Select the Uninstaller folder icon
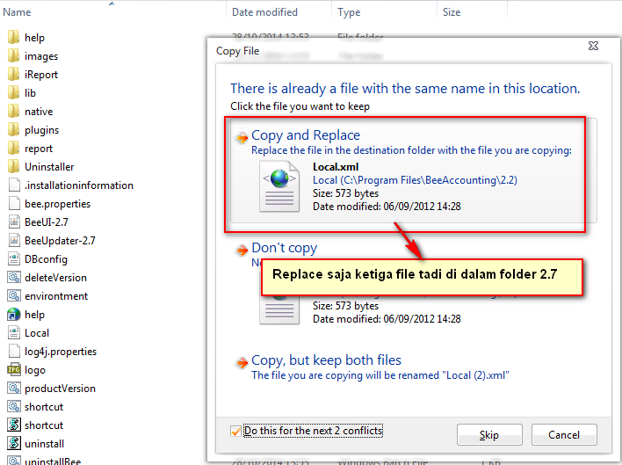Viewport: 622px width, 465px height. (13, 167)
